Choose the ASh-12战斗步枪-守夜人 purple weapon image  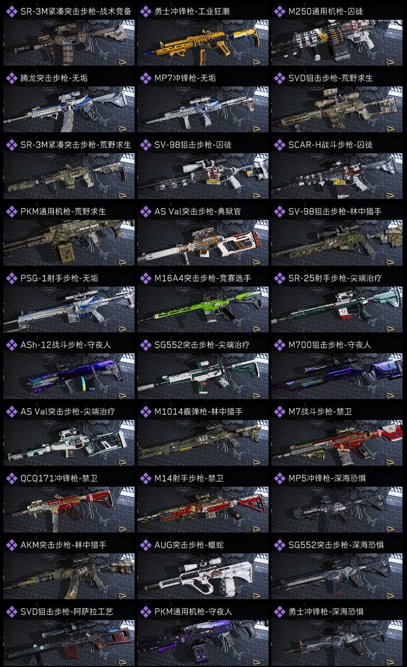[69, 376]
